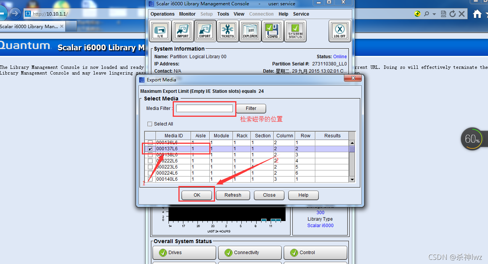Sort by the Module column header

[221, 136]
